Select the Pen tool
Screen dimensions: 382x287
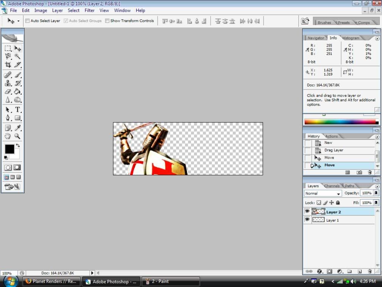tap(8, 118)
